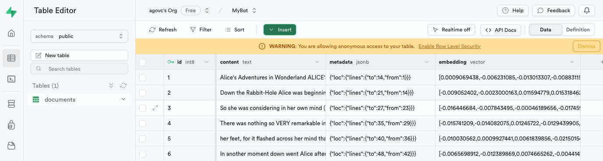Click Enable Row Level Security link
Screen dimensions: 603x161
click(449, 46)
